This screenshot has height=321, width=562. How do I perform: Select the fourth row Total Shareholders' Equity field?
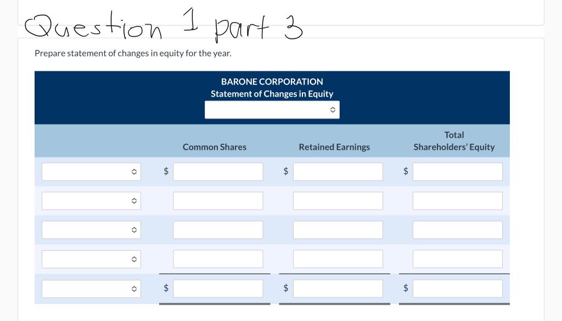(x=457, y=259)
